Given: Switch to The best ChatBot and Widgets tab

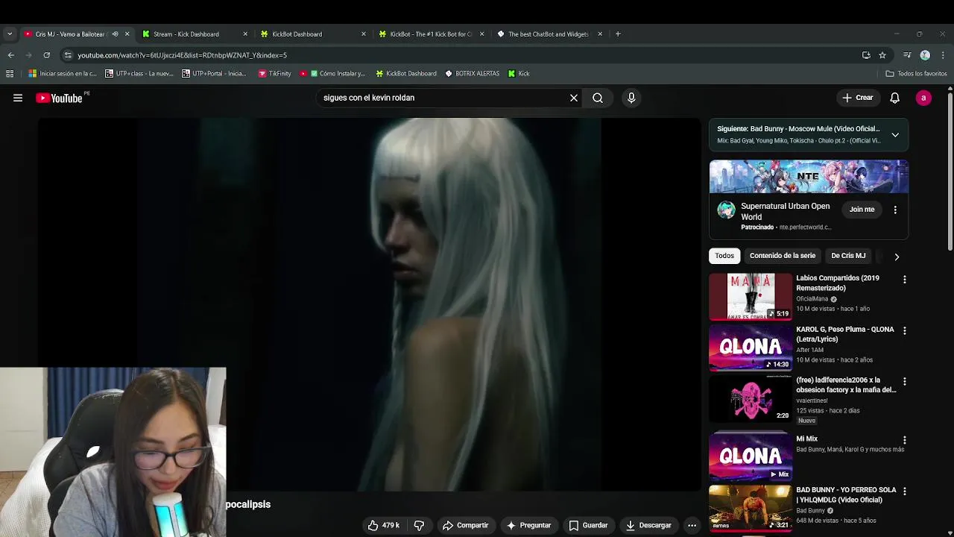Looking at the screenshot, I should pos(550,34).
